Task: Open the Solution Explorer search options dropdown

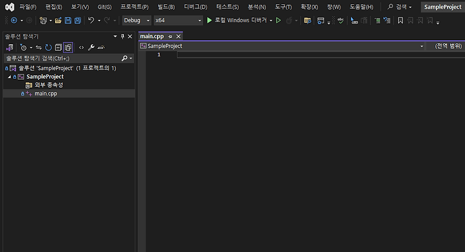Action: [131, 58]
